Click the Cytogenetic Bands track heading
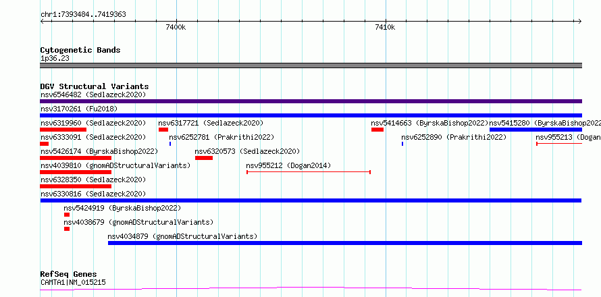 [x=80, y=50]
